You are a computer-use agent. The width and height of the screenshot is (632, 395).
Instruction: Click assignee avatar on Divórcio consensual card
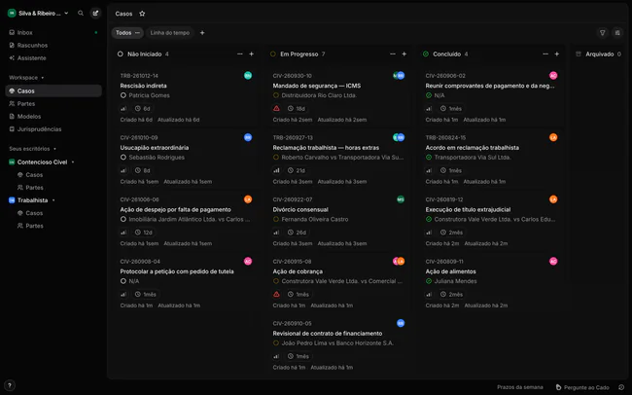pyautogui.click(x=401, y=199)
